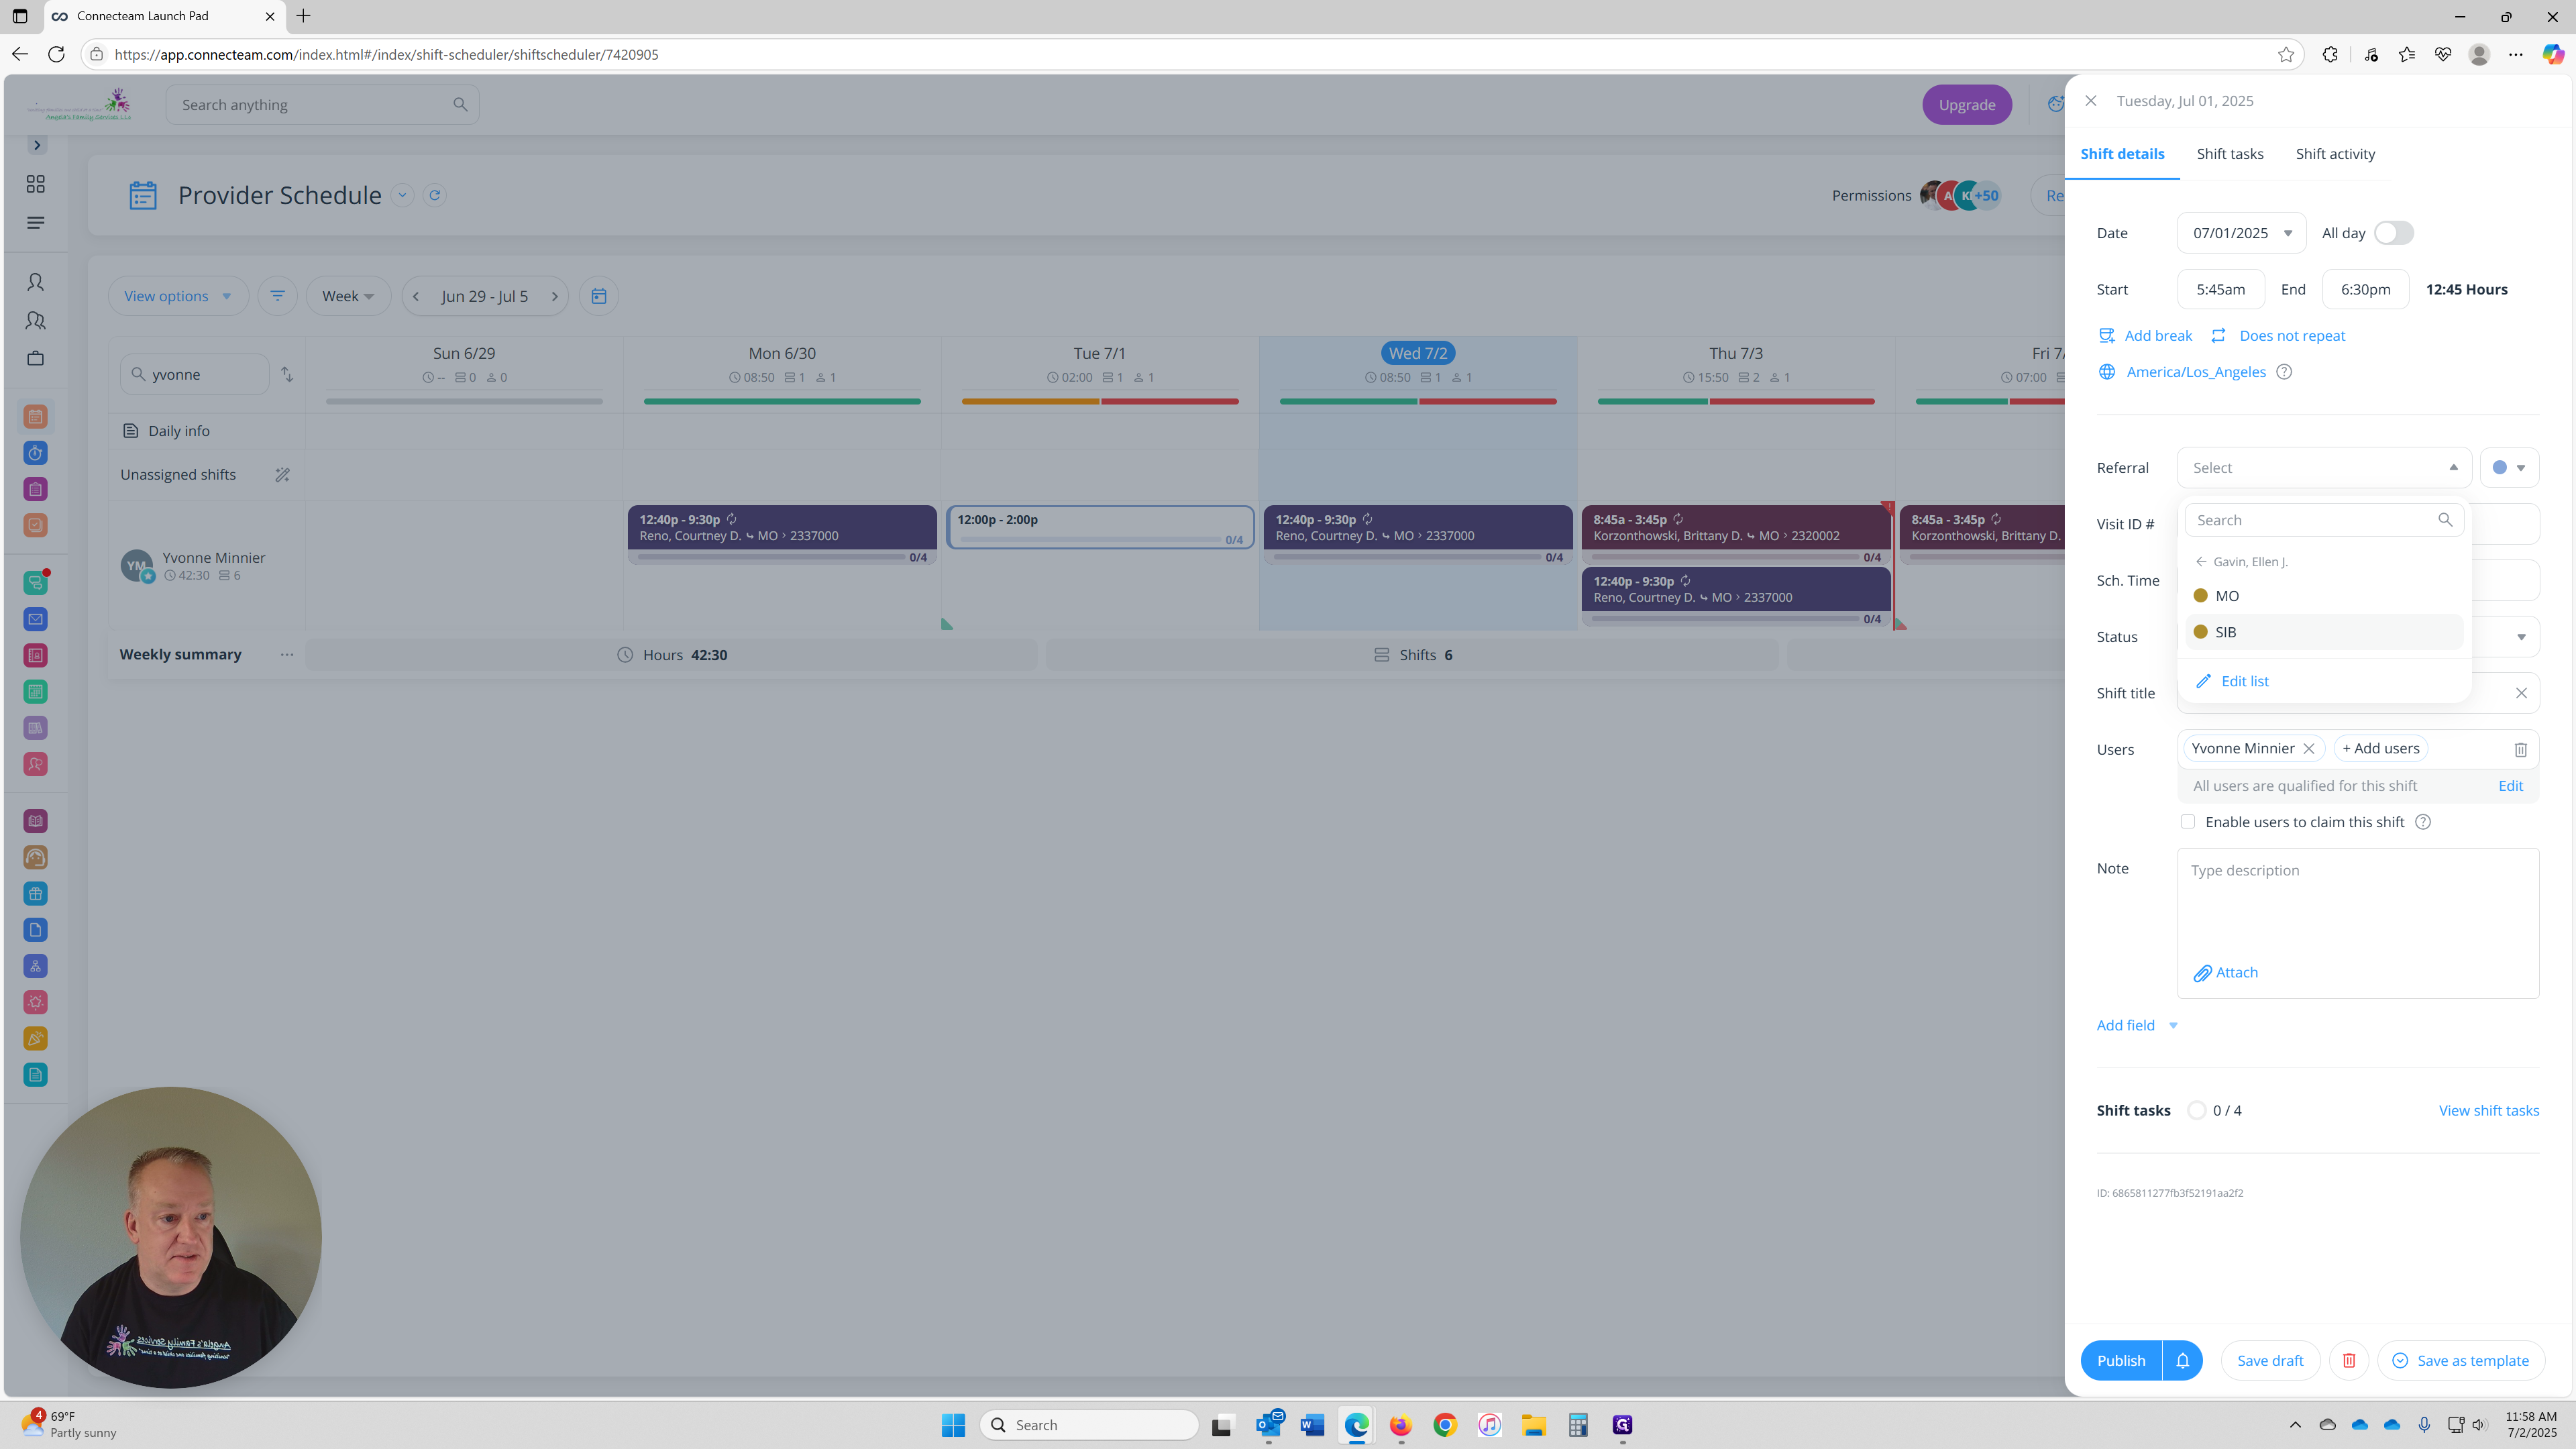This screenshot has height=1449, width=2576.
Task: Click the yvonne user search field
Action: (195, 374)
